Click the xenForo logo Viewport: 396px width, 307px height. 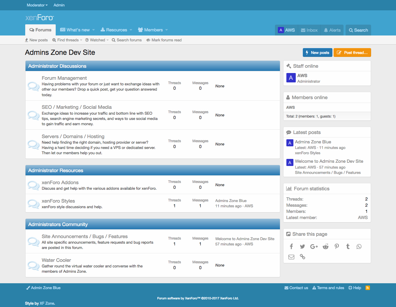coord(40,18)
